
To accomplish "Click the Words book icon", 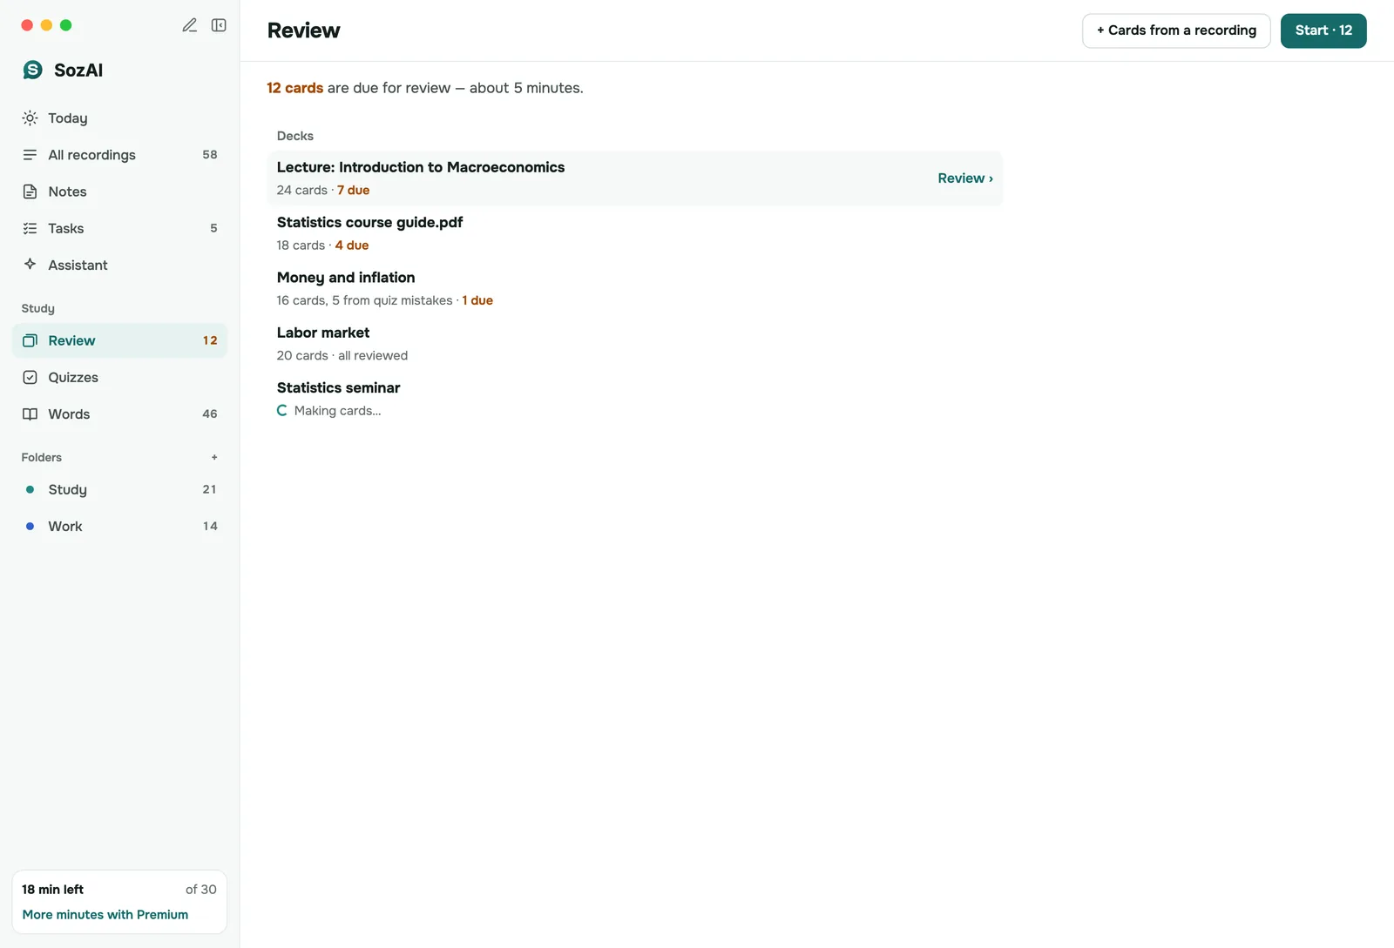I will [x=30, y=413].
